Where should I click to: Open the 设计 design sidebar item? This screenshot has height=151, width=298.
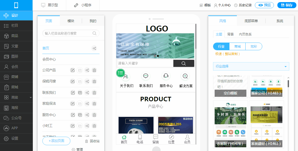click(16, 15)
